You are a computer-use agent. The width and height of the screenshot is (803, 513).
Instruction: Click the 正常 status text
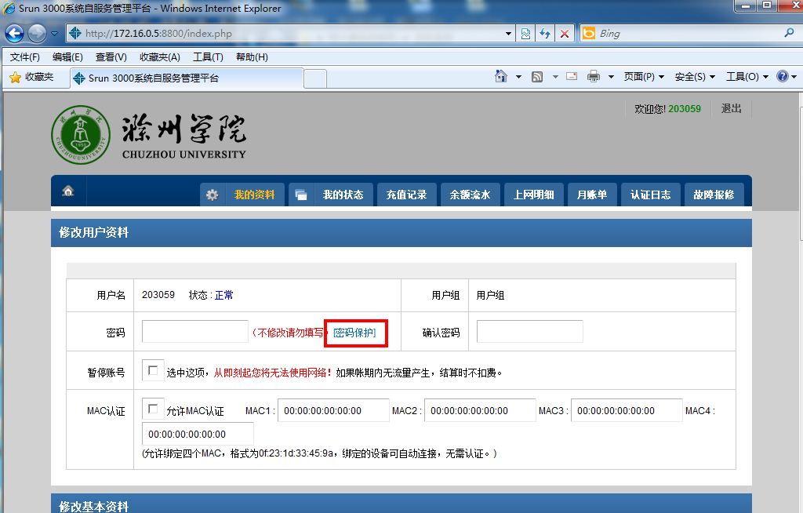223,295
